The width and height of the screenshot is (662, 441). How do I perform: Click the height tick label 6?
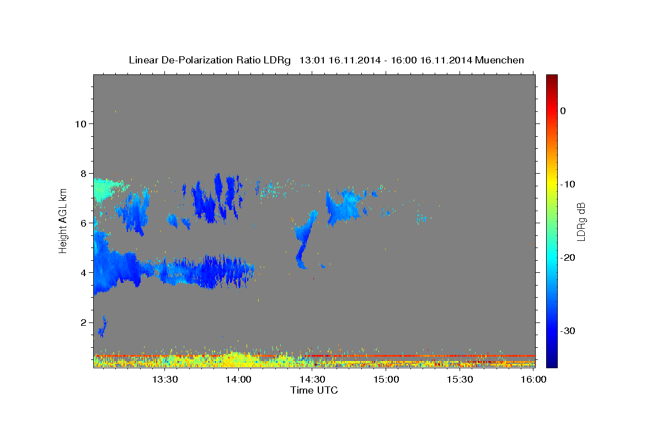[x=82, y=223]
